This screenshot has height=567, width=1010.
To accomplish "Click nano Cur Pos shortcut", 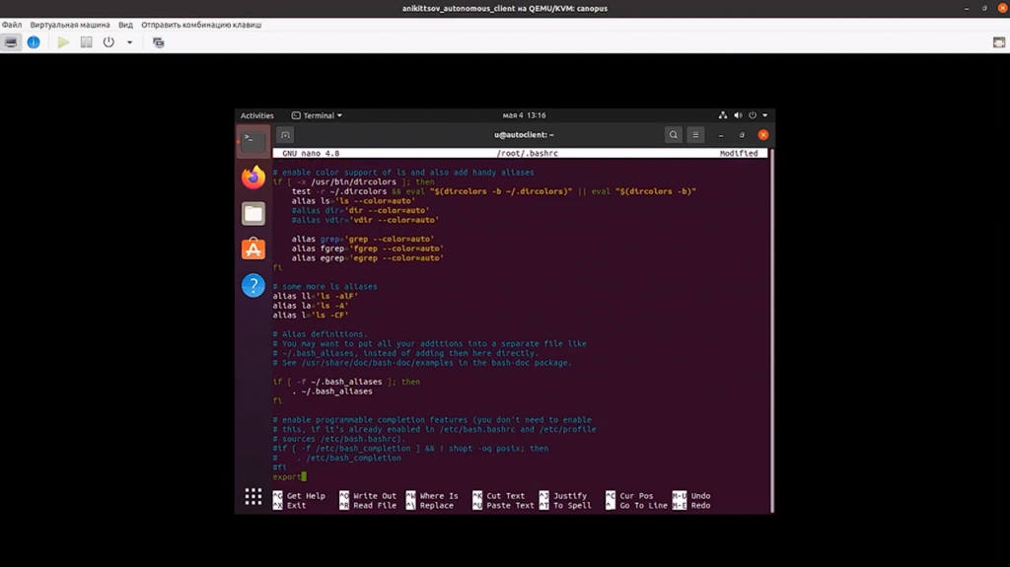I will [x=629, y=496].
